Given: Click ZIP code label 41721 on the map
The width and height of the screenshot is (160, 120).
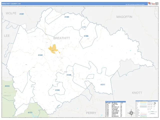Looking at the screenshot, I should (x=30, y=112).
